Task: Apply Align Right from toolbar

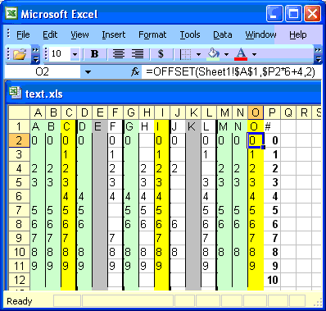Action: pyautogui.click(x=138, y=54)
